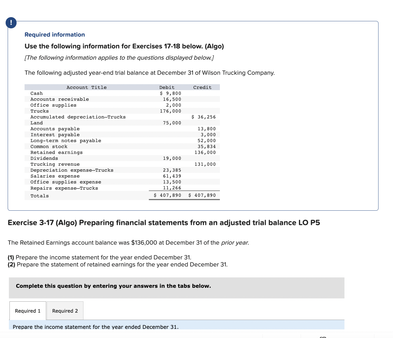Click Common stock credit 35,834
The image size is (393, 338).
tap(207, 147)
